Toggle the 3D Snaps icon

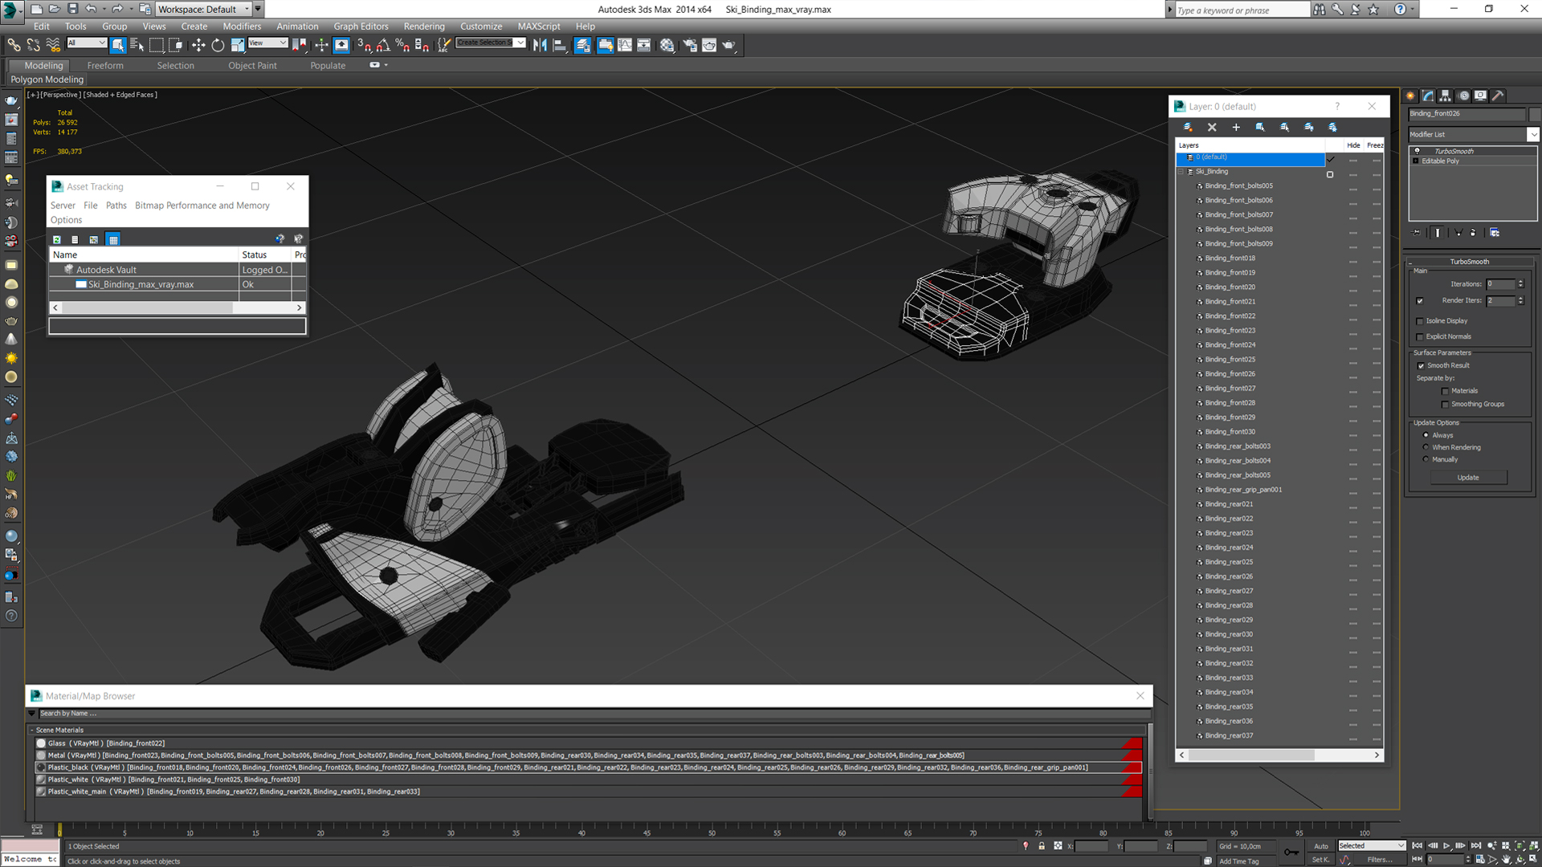[364, 45]
